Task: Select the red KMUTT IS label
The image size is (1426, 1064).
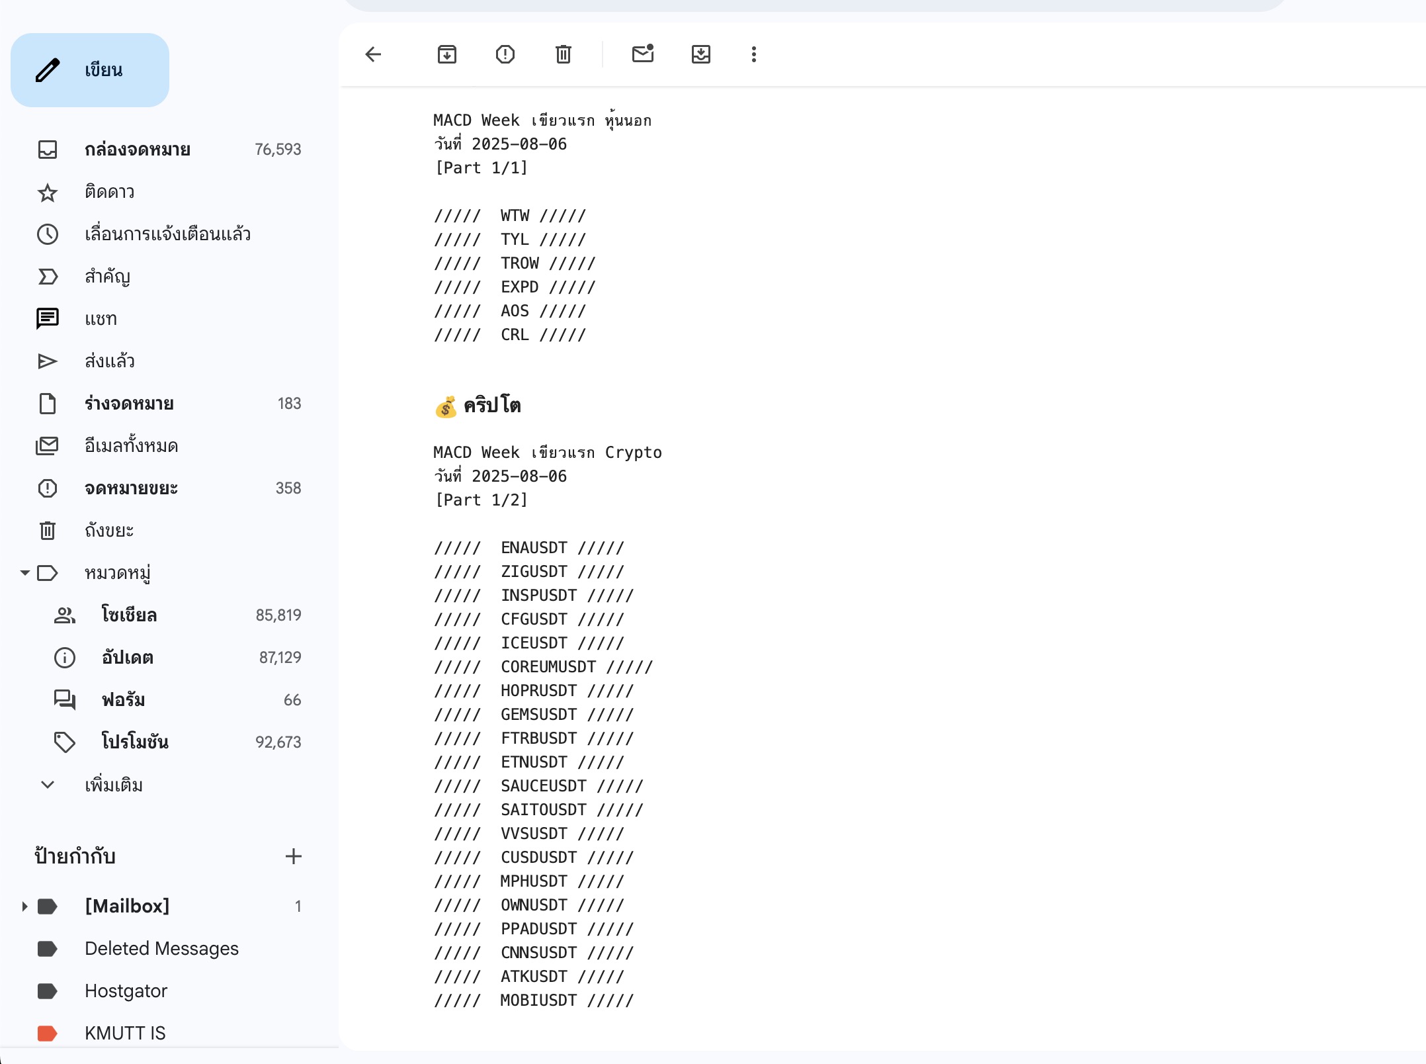Action: (x=125, y=1033)
